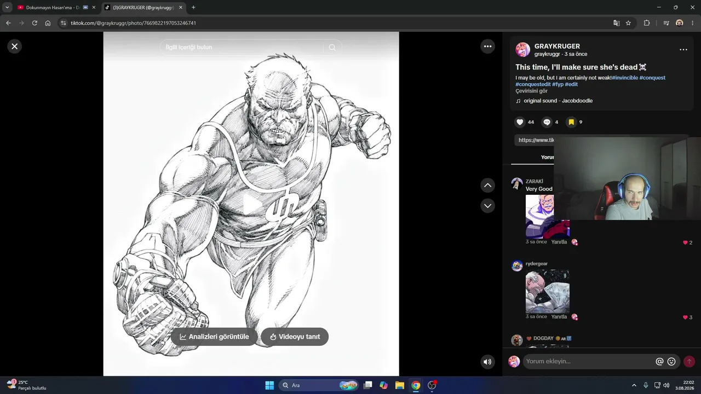701x394 pixels.
Task: Send the comment with the red arrow button
Action: [689, 362]
